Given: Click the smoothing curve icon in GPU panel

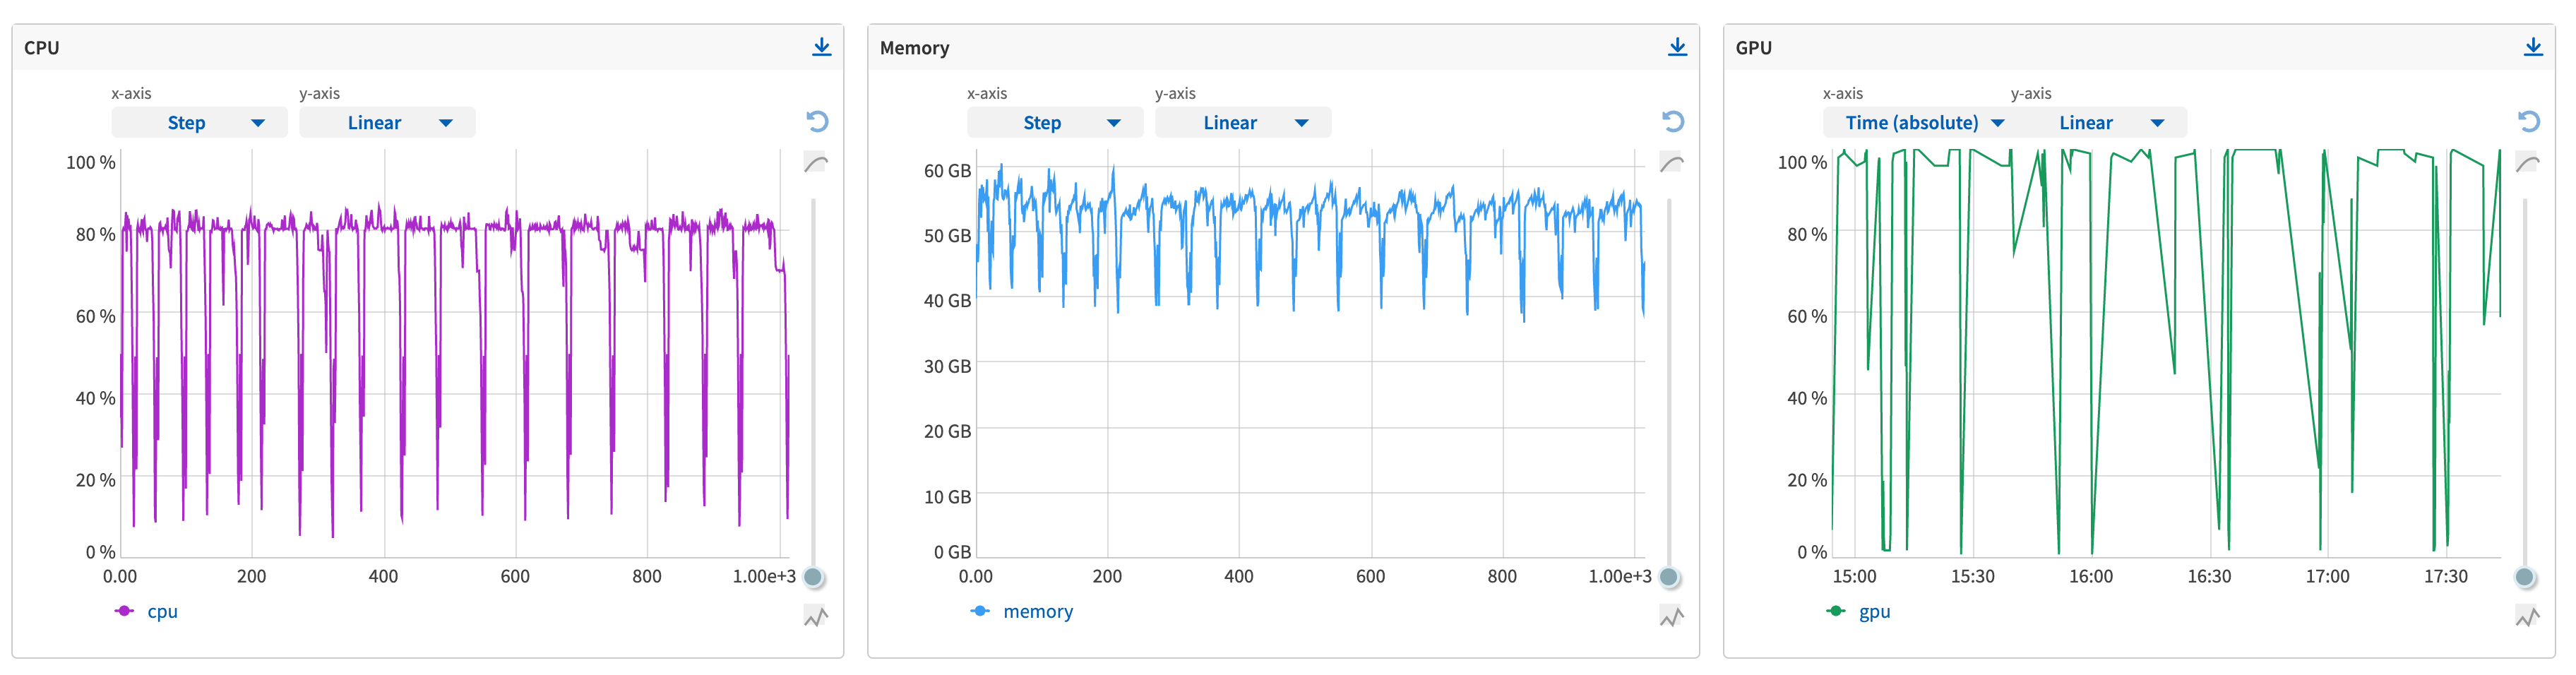Looking at the screenshot, I should pos(2528,163).
